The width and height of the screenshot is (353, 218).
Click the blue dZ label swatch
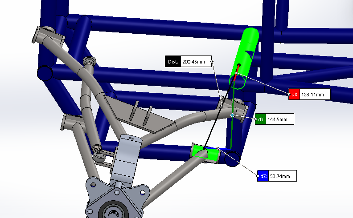(x=263, y=177)
